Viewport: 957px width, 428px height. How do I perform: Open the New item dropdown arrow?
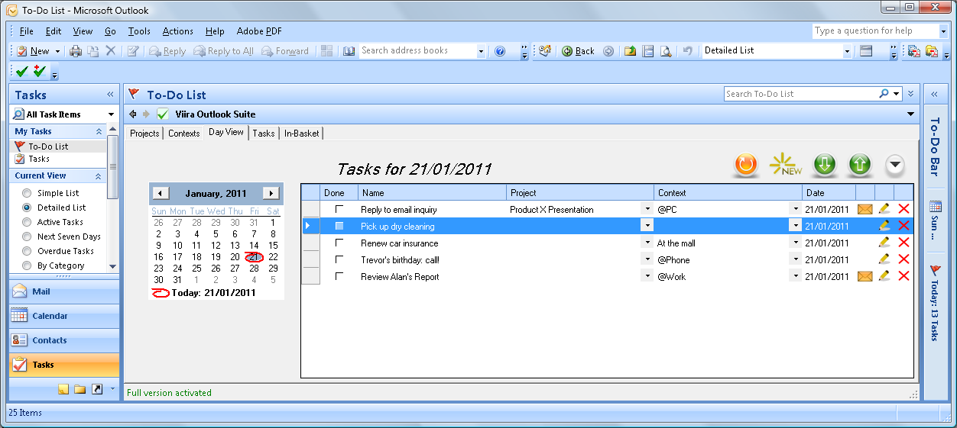(57, 51)
